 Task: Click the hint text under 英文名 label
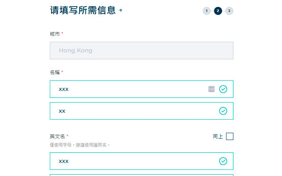pyautogui.click(x=80, y=145)
